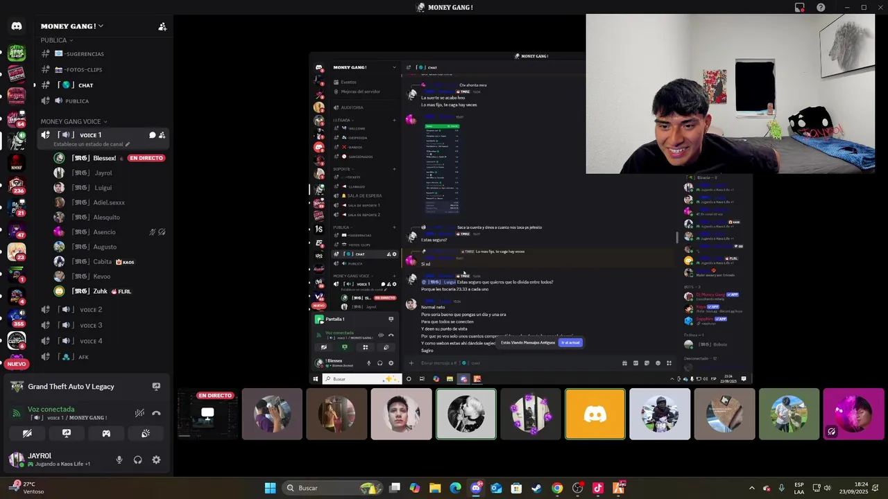Open the share your screen button

pyautogui.click(x=67, y=433)
